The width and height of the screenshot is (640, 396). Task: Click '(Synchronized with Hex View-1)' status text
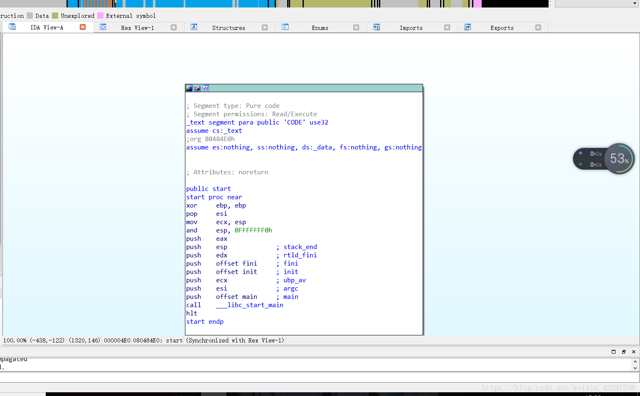click(x=235, y=340)
